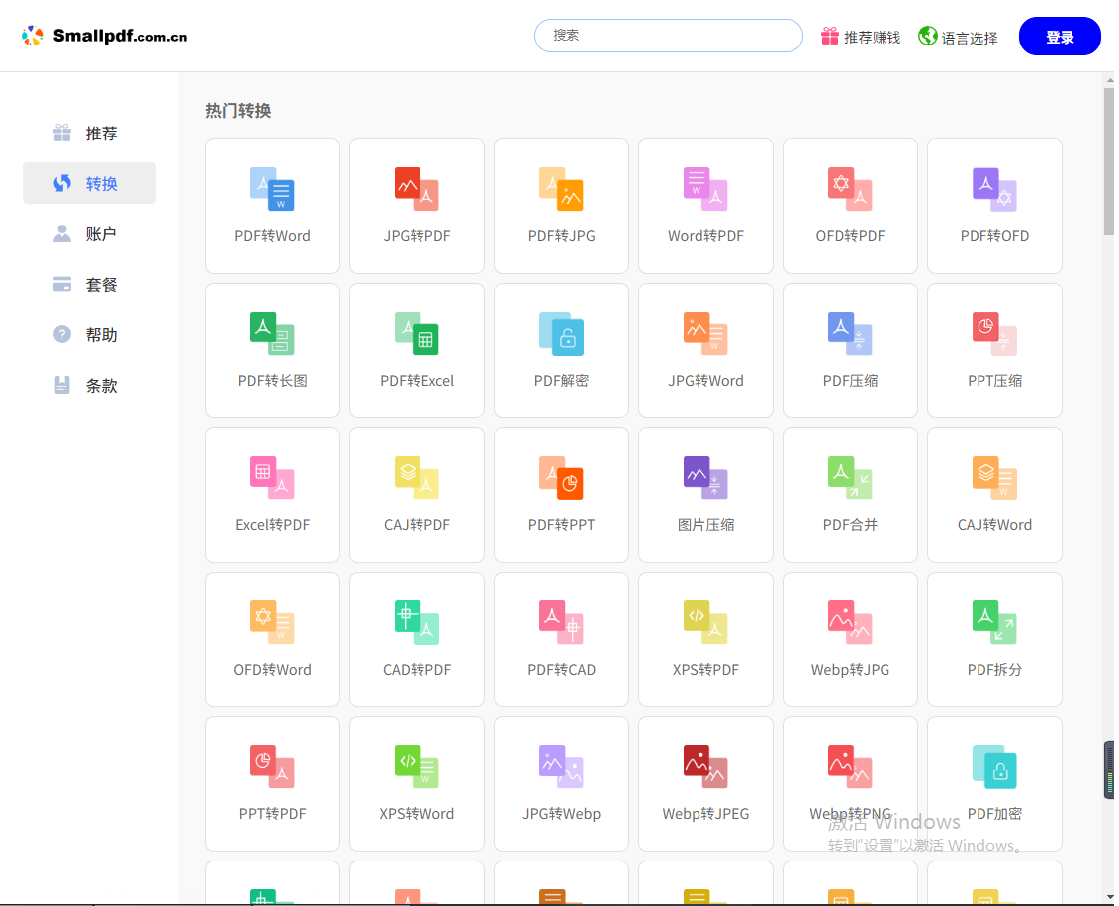
Task: Open 帮助 help in the sidebar
Action: click(89, 334)
